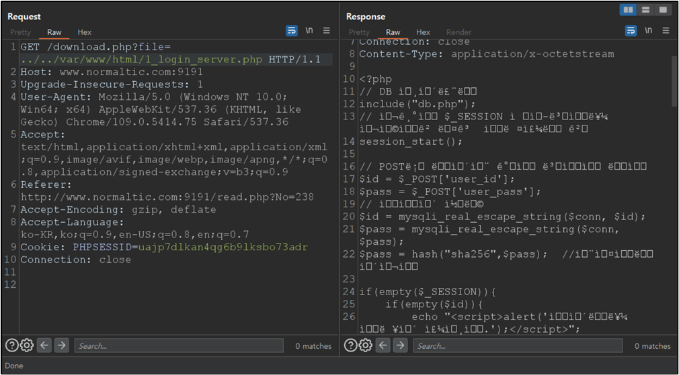Go to next search match in Response

coord(401,345)
